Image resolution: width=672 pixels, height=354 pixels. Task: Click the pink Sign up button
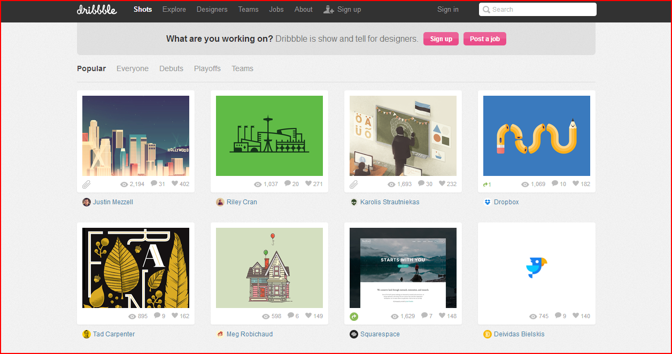441,39
